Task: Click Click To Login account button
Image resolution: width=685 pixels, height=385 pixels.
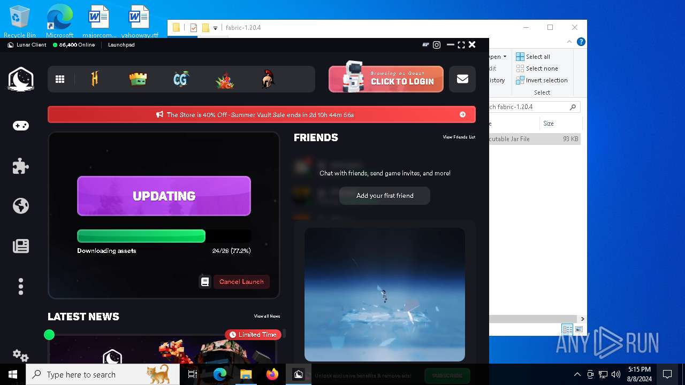Action: coord(386,79)
